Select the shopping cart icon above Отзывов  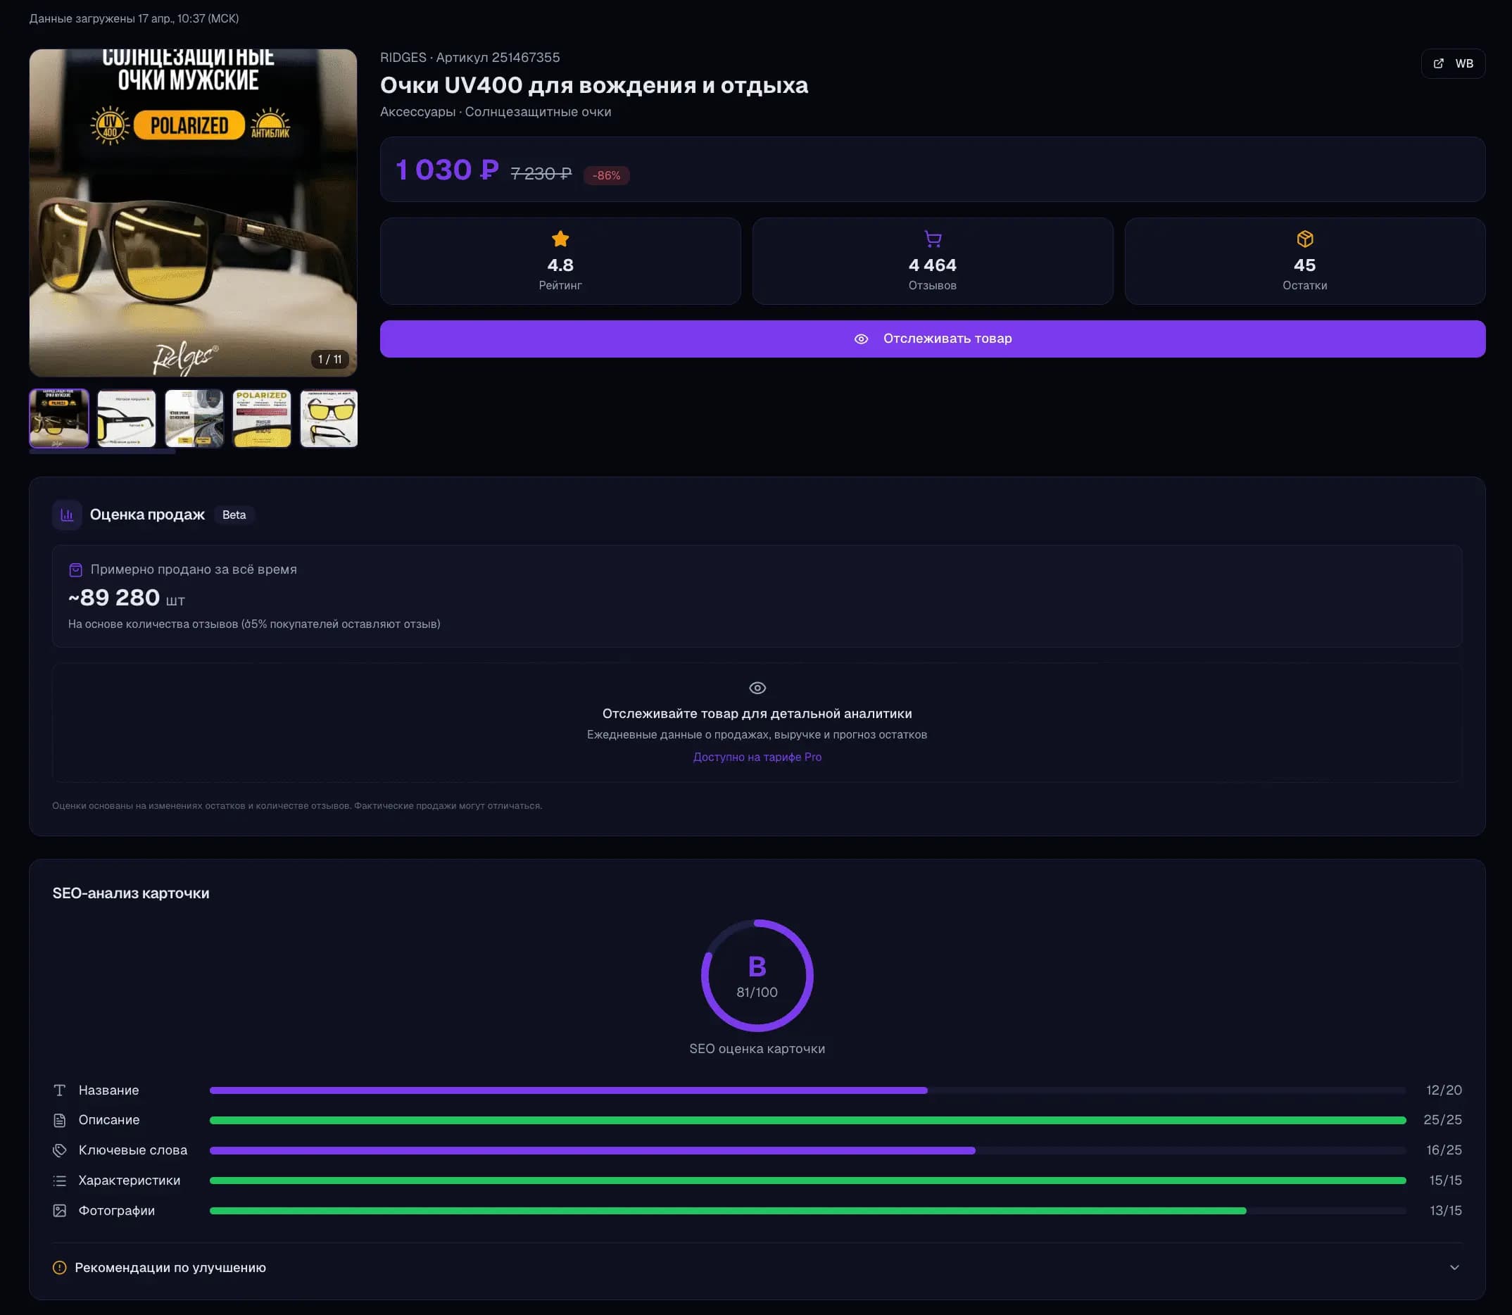pyautogui.click(x=933, y=239)
